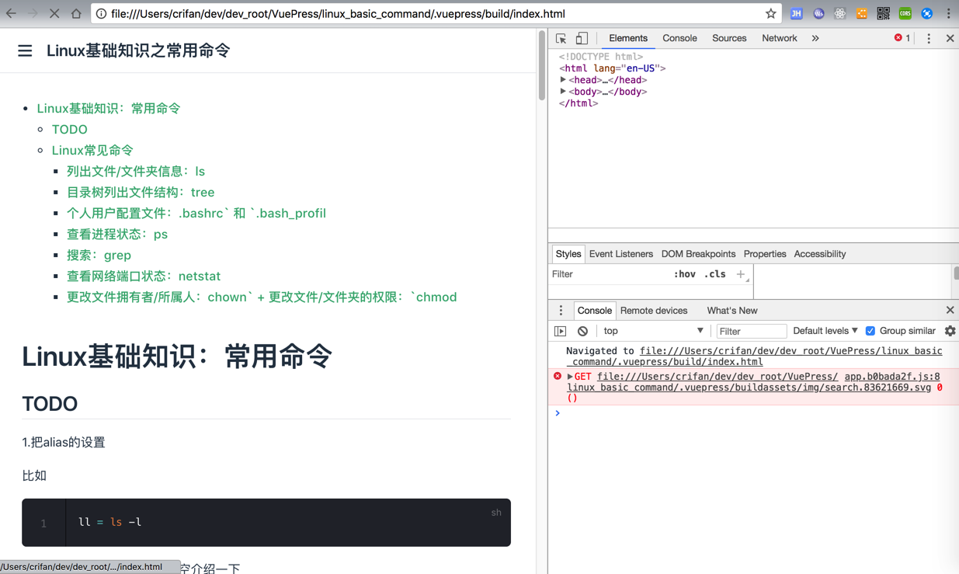Close the DevTools panel
This screenshot has height=574, width=959.
pos(950,38)
